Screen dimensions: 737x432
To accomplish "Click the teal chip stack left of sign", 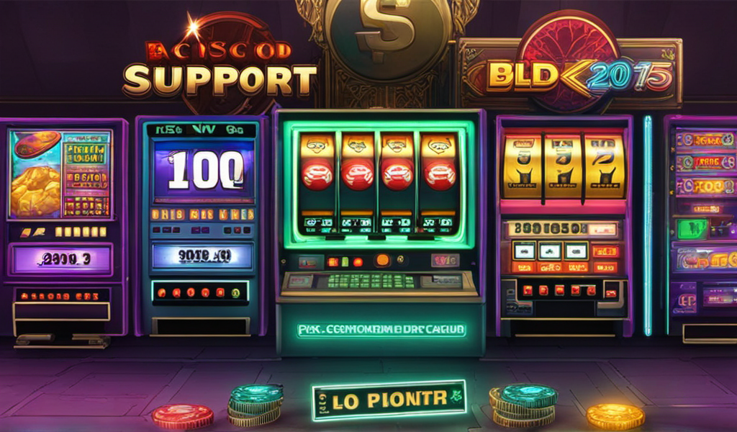I will point(256,404).
